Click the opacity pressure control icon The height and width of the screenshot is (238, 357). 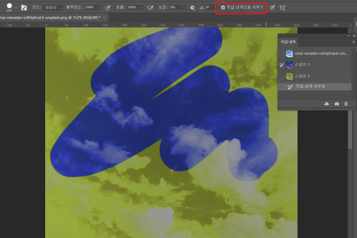(108, 7)
